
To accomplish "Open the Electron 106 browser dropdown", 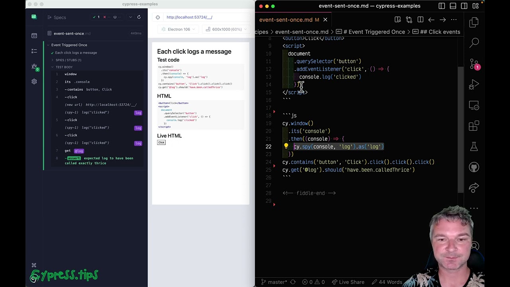I will point(178,29).
